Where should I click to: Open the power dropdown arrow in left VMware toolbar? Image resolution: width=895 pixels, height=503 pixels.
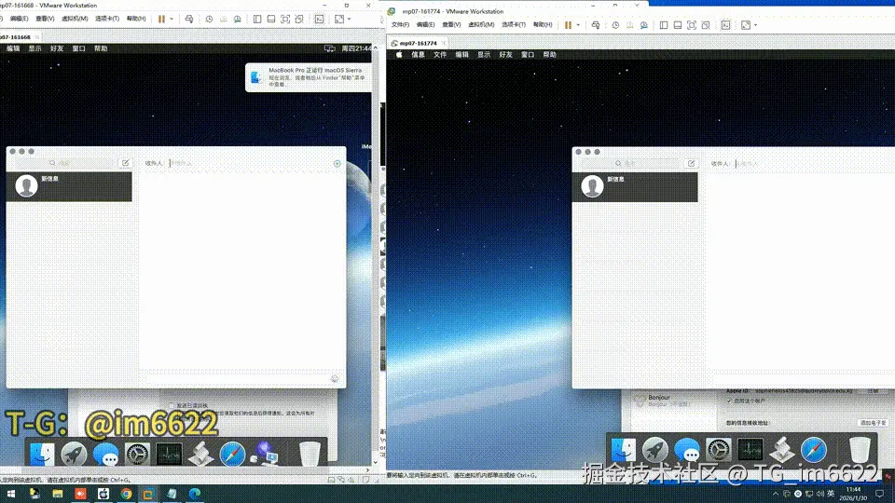(172, 19)
